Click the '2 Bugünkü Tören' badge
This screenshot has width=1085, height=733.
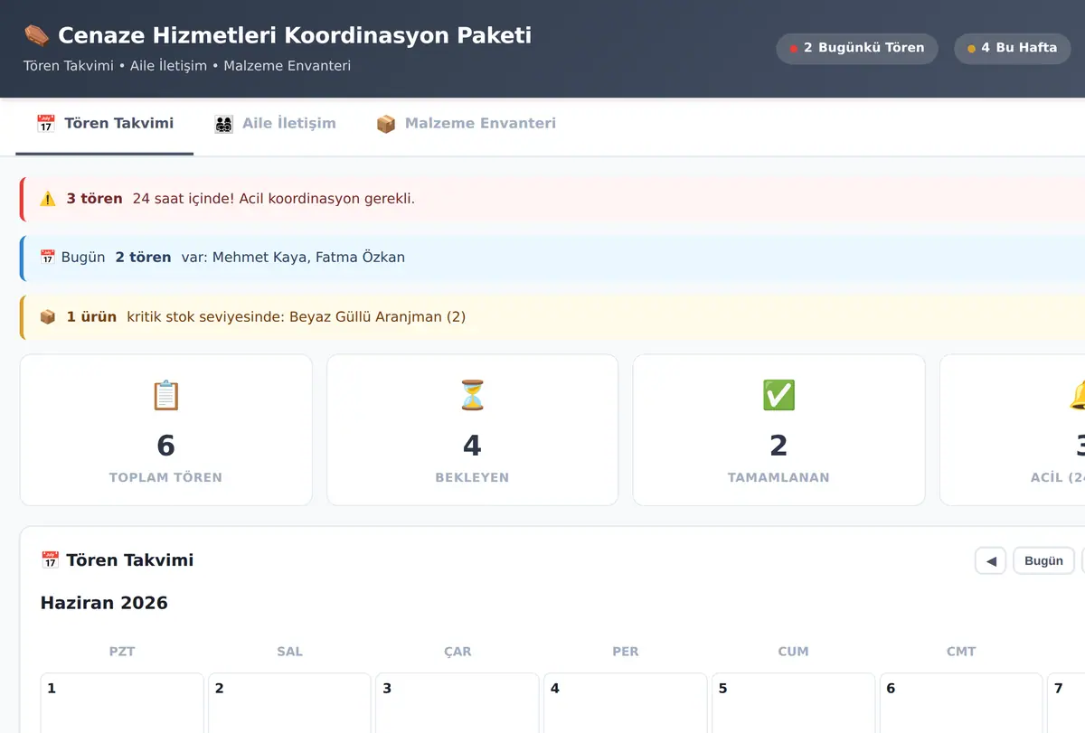coord(857,48)
